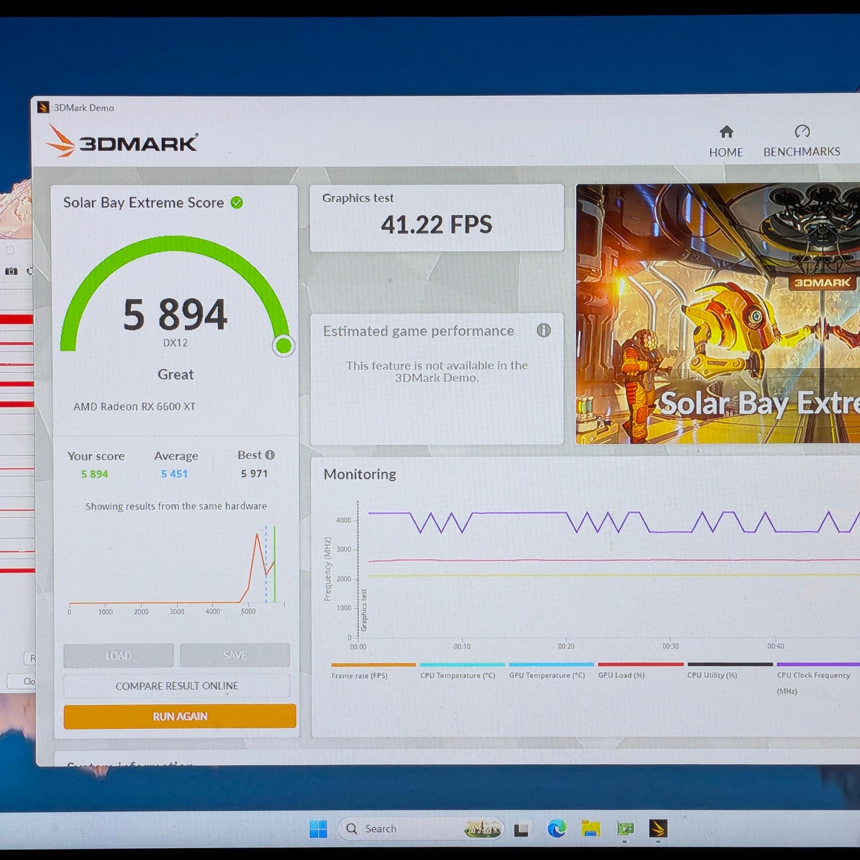This screenshot has width=860, height=860.
Task: Click the green validation check beside Solar Bay Extreme Score
Action: pos(237,203)
